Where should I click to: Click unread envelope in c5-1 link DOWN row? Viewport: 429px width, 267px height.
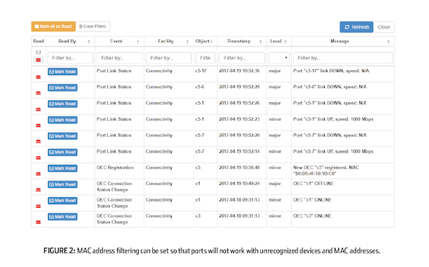pos(39,109)
